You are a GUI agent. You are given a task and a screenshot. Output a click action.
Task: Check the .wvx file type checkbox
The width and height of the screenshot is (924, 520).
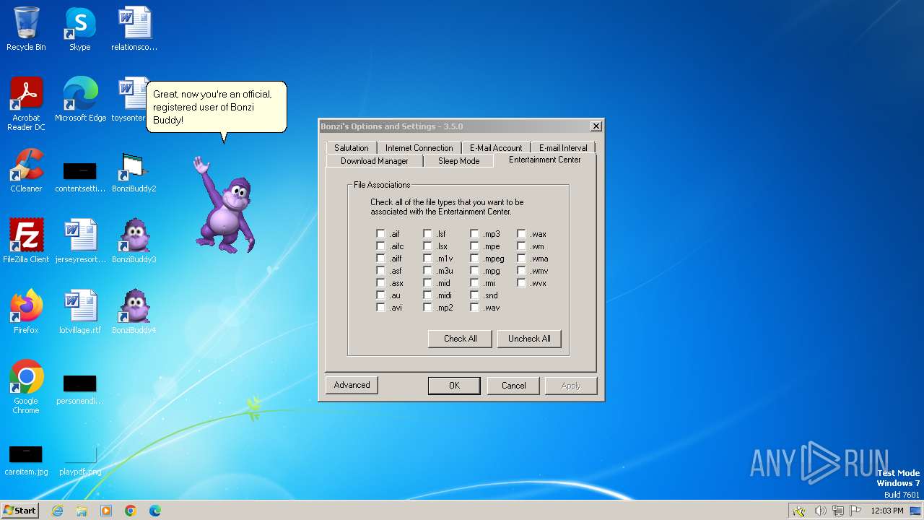(x=521, y=283)
